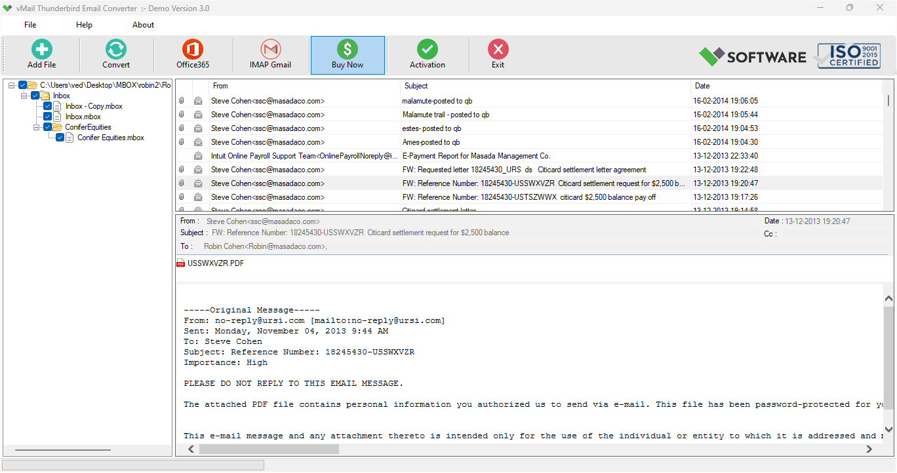Screen dimensions: 897x473
Task: Click the Add File toolbar icon
Action: (x=42, y=50)
